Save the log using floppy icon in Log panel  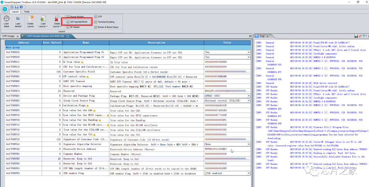point(356,36)
